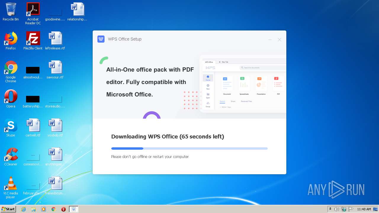379x213 pixels.
Task: Launch Firefox from the desktop
Action: 11,41
